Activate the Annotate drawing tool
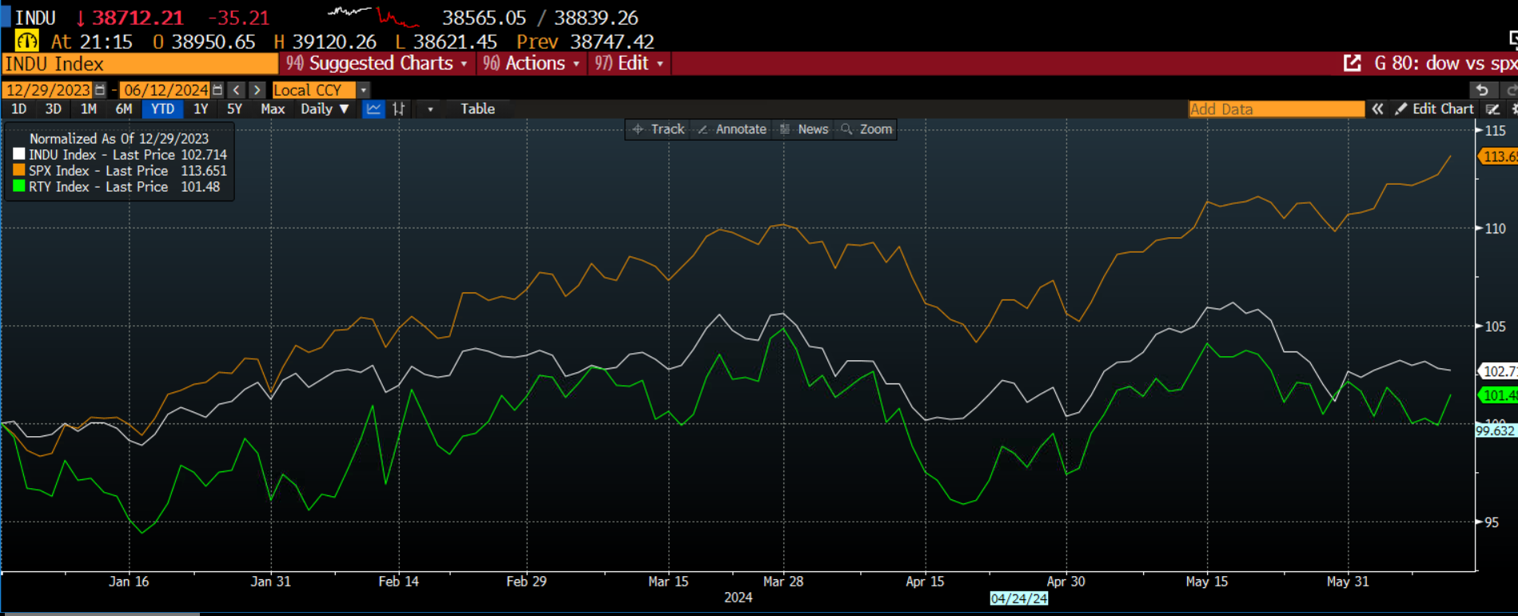This screenshot has height=616, width=1518. coord(732,129)
